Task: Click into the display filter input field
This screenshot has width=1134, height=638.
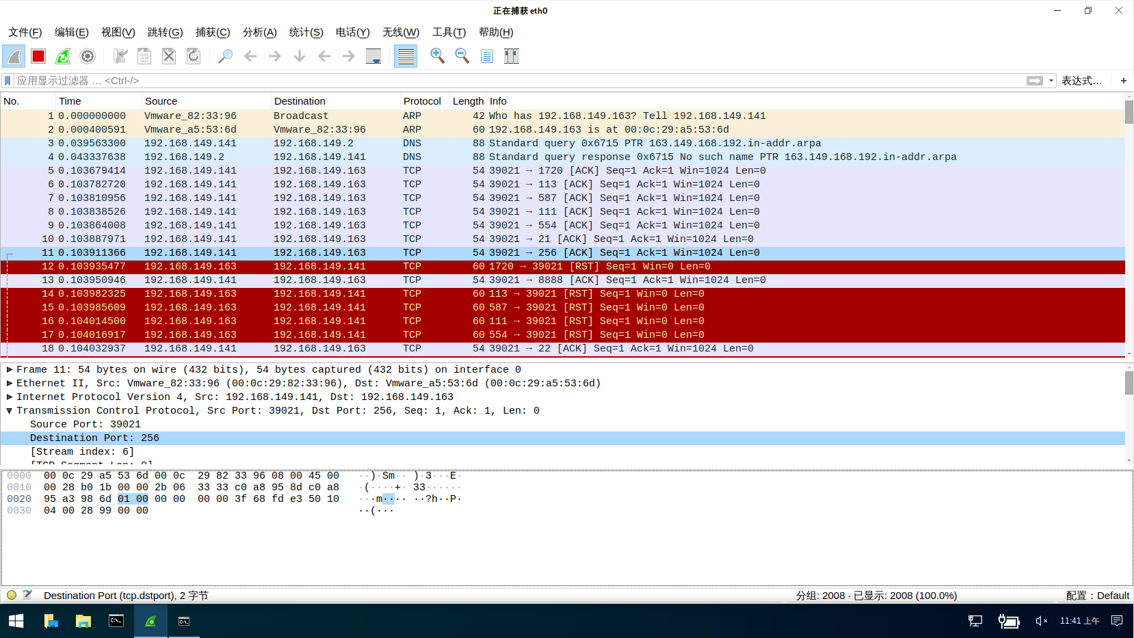Action: pyautogui.click(x=520, y=81)
